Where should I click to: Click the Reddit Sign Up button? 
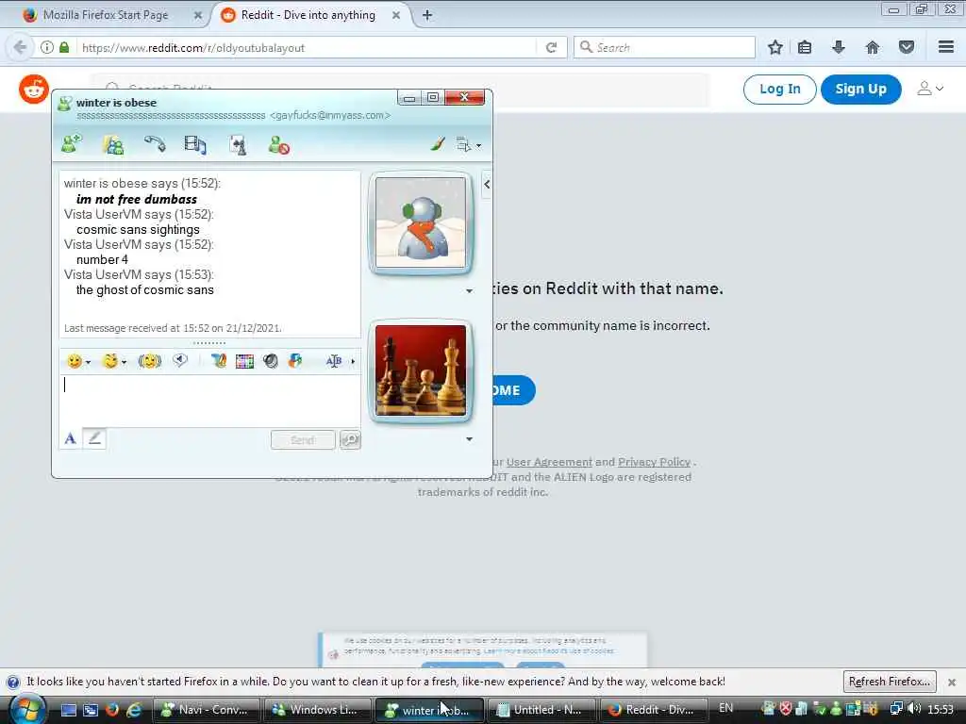click(x=860, y=90)
